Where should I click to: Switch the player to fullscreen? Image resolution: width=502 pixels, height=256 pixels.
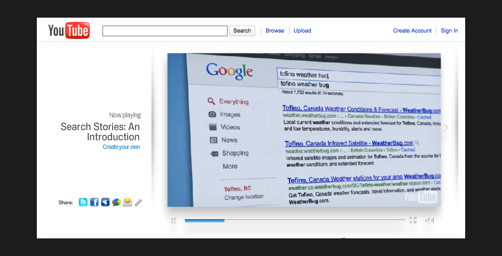413,220
